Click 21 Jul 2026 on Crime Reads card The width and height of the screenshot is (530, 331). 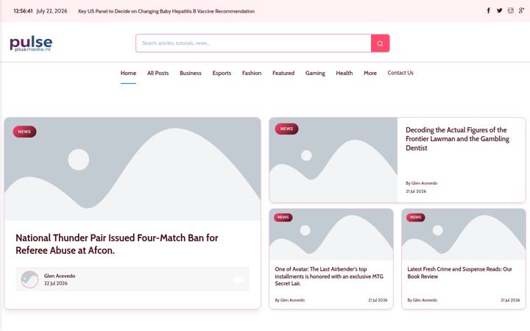[510, 300]
